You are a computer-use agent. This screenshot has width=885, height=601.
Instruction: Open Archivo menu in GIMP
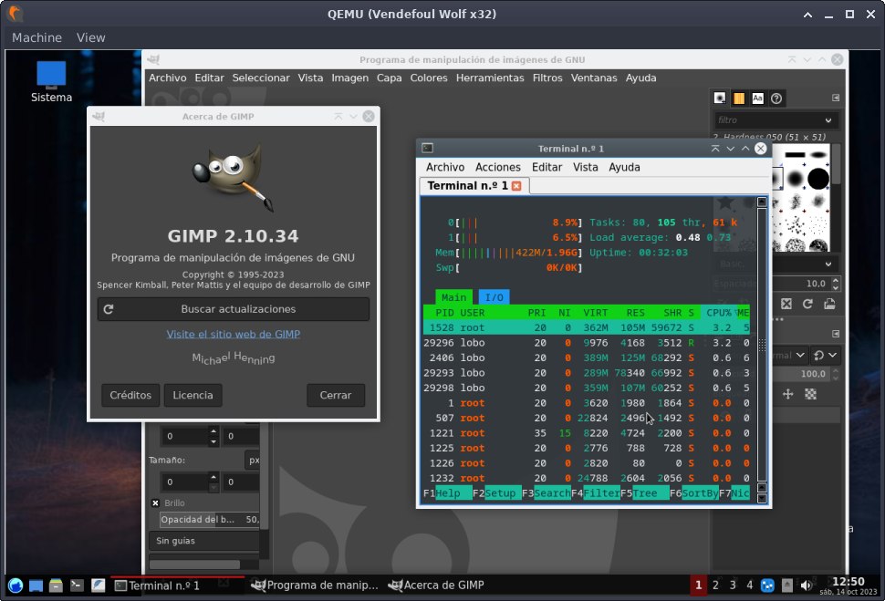tap(167, 78)
